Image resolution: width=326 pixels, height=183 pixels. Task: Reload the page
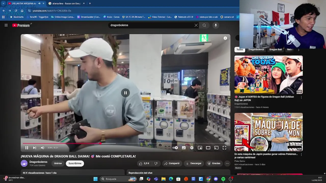coord(16,11)
